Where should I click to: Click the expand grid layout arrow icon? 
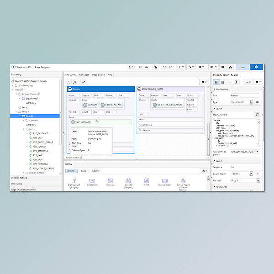click(x=84, y=82)
